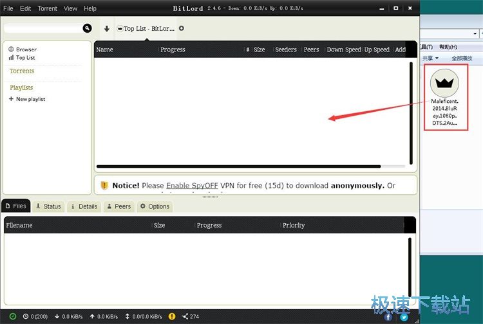Screen dimensions: 483x324
Task: Click the files list vertical scrollbar
Action: click(410, 267)
